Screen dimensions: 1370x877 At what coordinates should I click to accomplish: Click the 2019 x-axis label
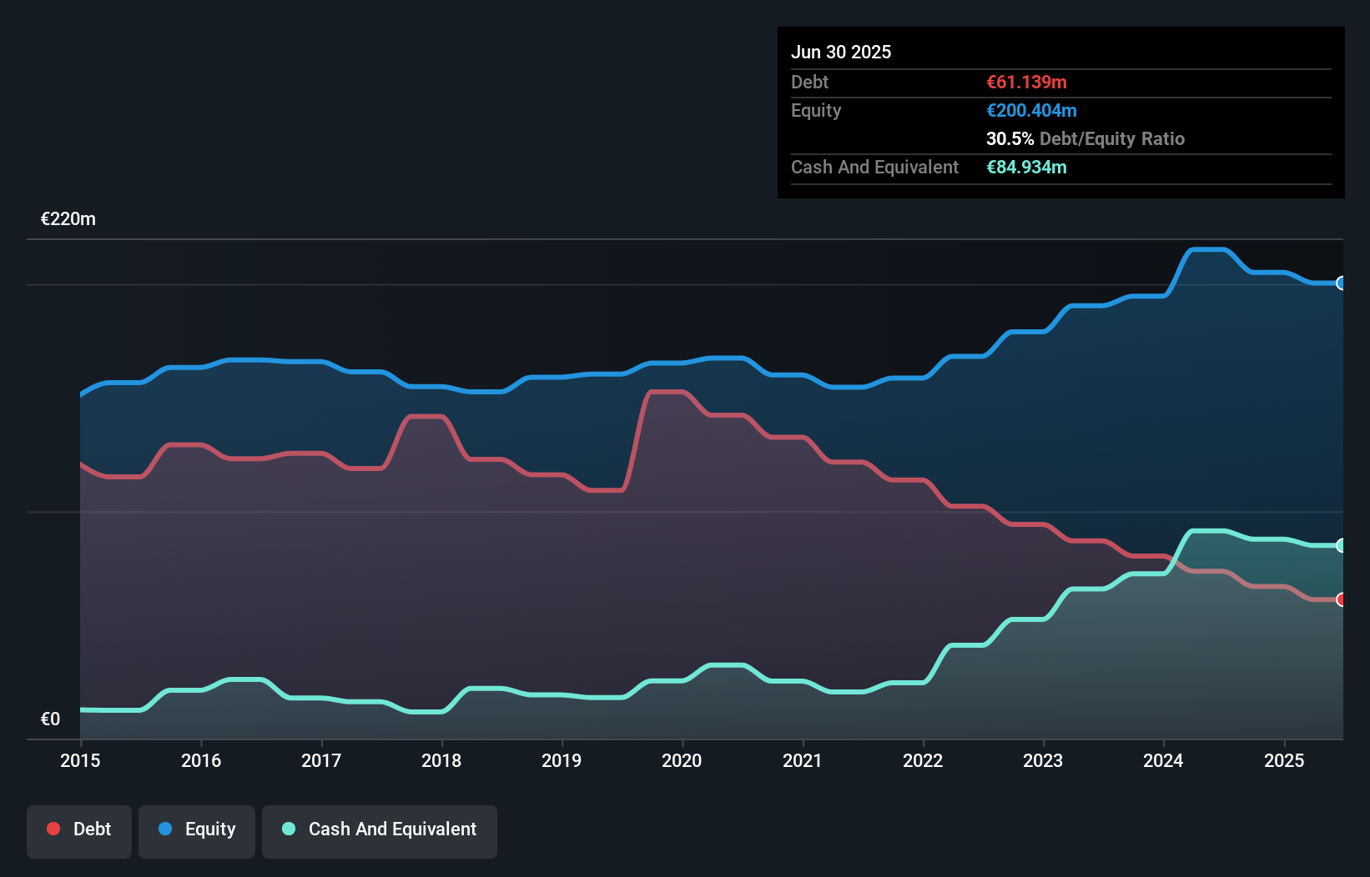(x=562, y=760)
